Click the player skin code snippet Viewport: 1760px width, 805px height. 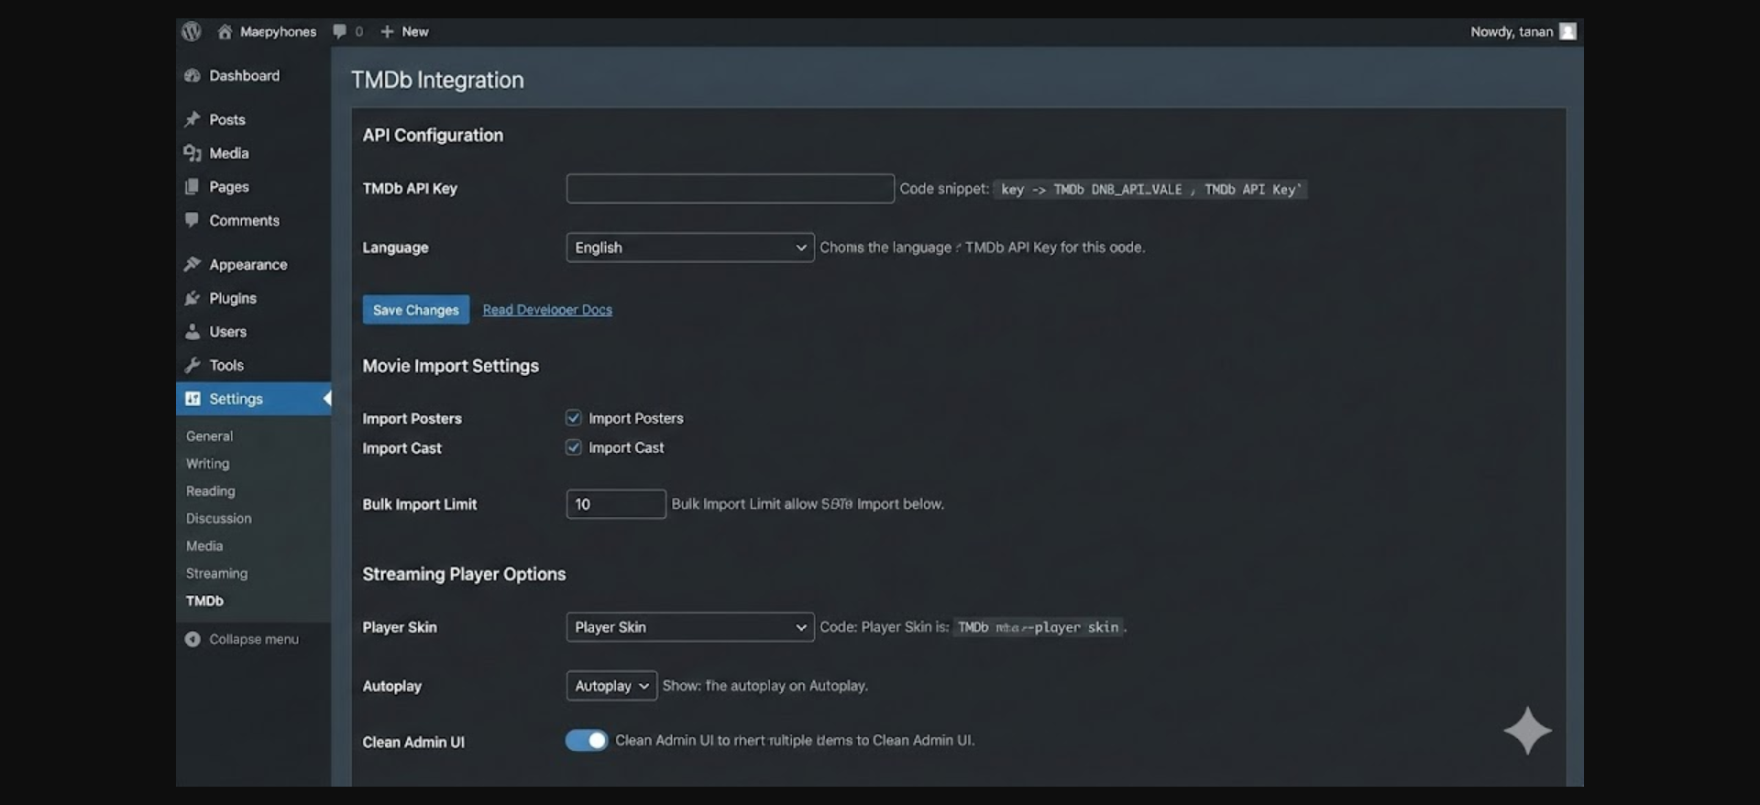point(1038,627)
